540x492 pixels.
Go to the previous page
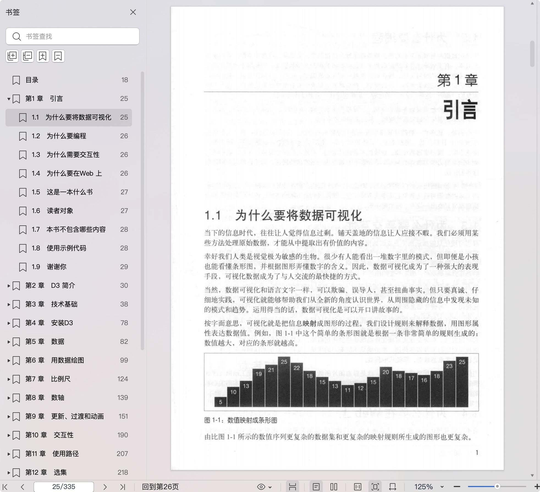[x=23, y=487]
